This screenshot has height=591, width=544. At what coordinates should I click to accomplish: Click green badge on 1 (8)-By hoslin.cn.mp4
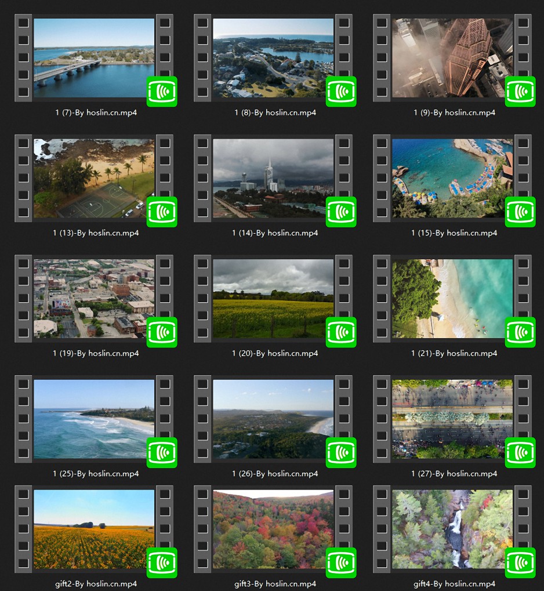pos(341,91)
